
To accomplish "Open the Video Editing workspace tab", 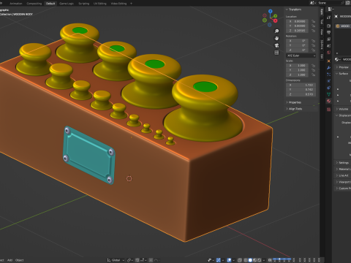I will point(118,4).
